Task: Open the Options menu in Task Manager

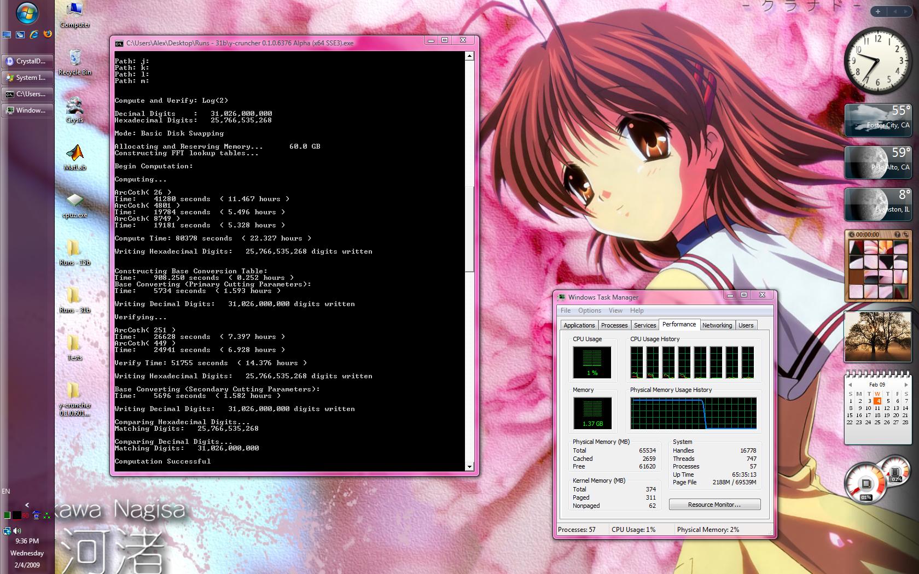Action: tap(589, 311)
